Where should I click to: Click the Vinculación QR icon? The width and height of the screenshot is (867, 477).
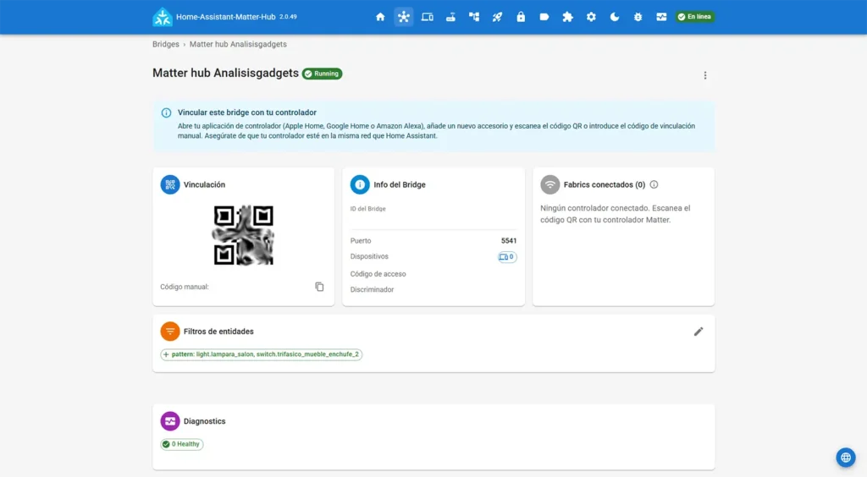(x=169, y=184)
